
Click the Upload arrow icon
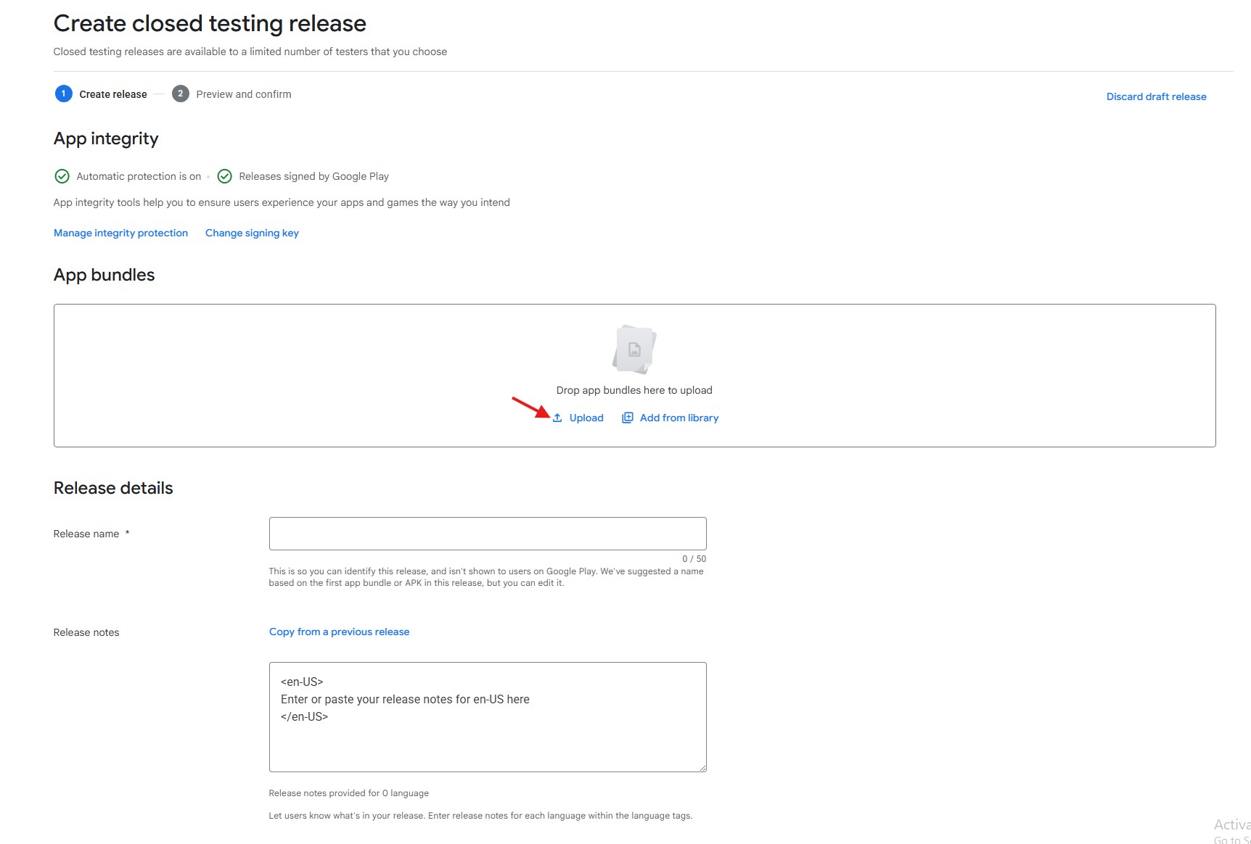[x=557, y=418]
